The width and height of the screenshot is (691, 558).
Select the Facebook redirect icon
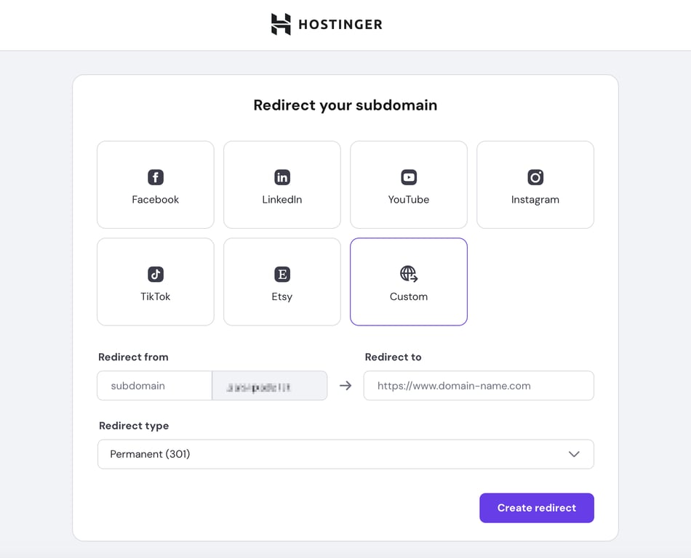click(x=155, y=177)
